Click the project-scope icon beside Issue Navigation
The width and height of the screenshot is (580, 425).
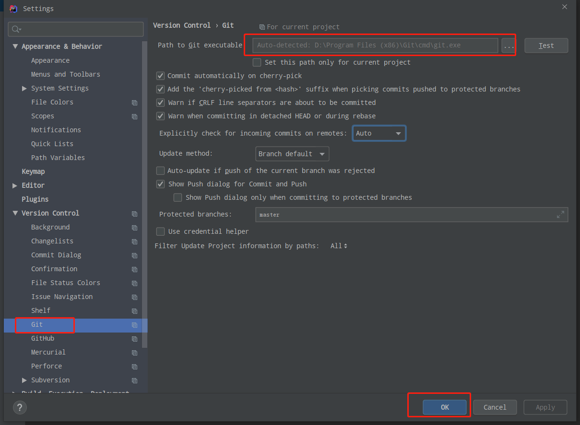click(x=134, y=297)
